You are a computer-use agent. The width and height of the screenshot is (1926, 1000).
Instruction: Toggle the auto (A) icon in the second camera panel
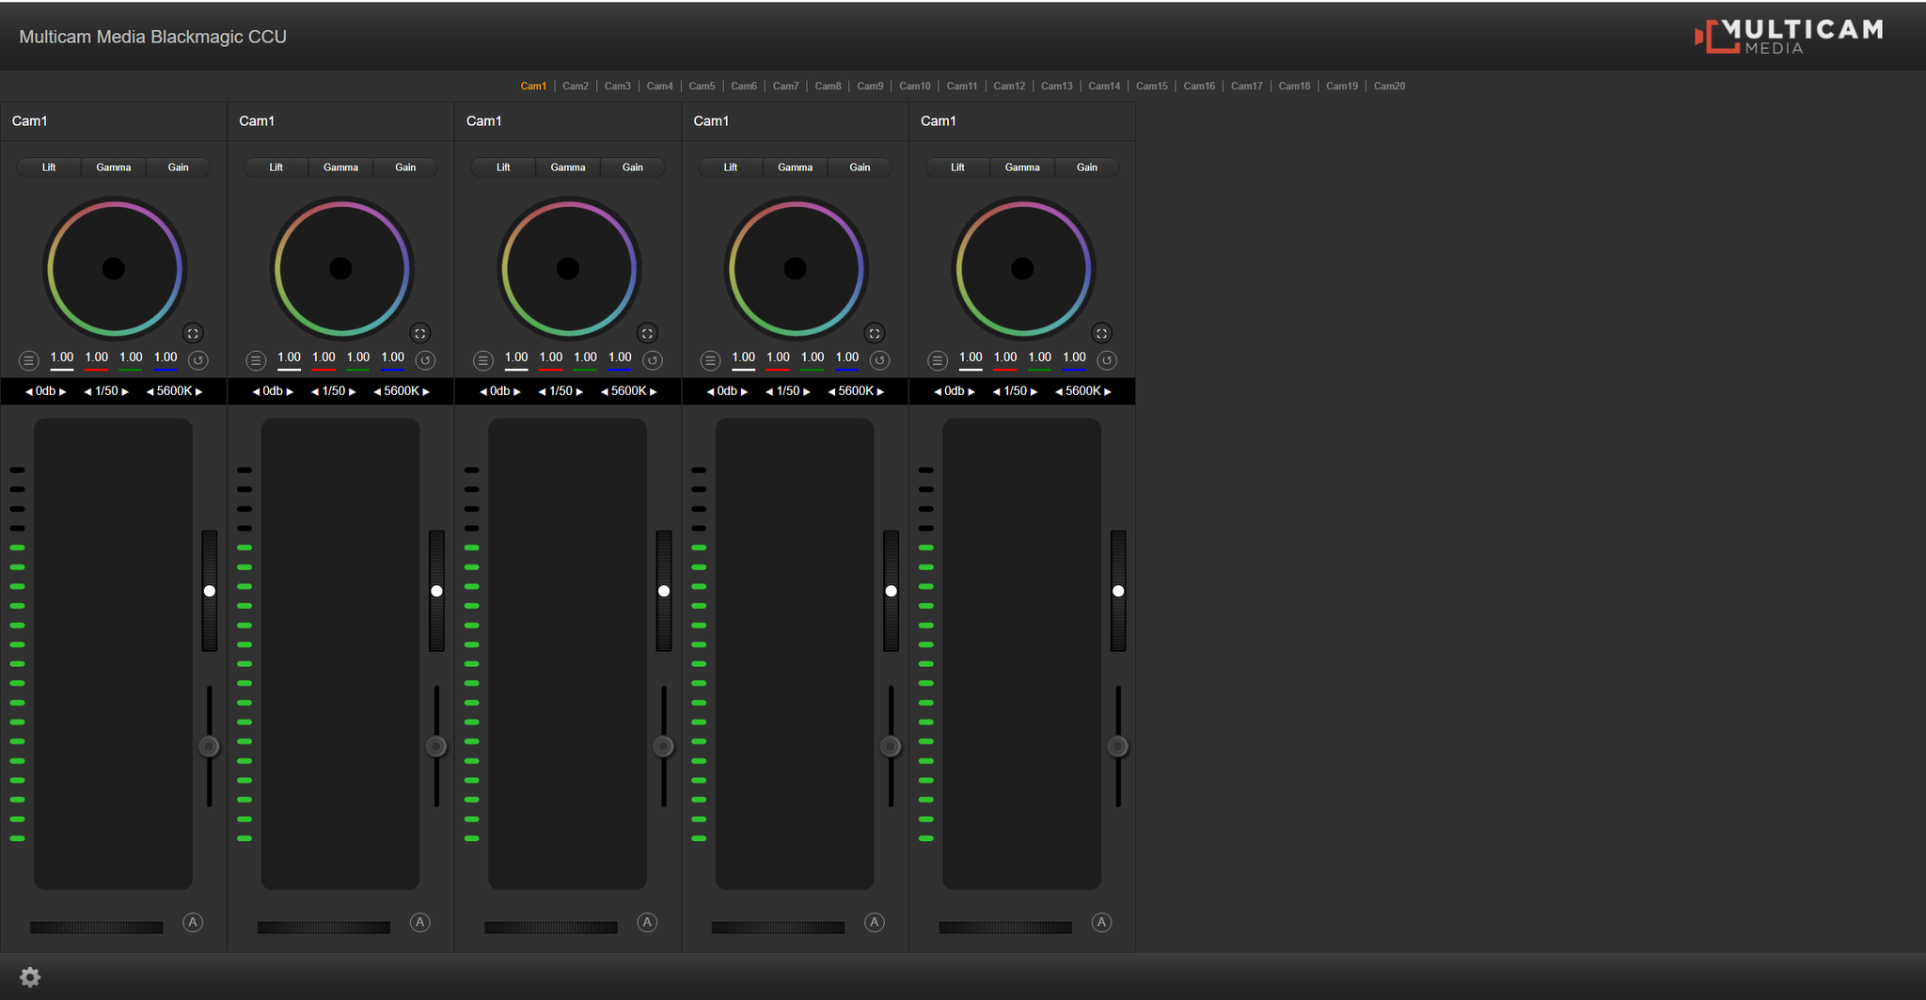[x=420, y=923]
